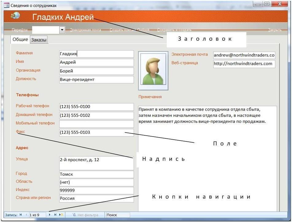This screenshot has width=292, height=222.
Task: Create a new blank record
Action: (61, 215)
